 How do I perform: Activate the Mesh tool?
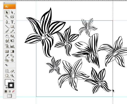point(7,51)
